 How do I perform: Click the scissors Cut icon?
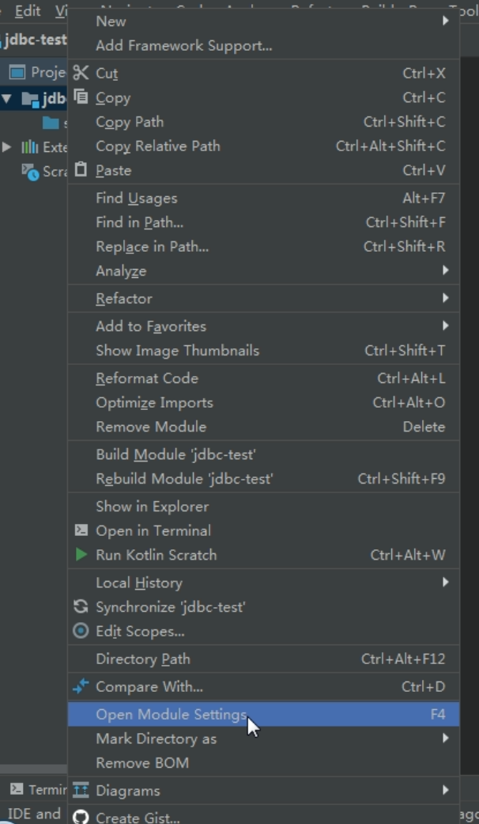(x=81, y=73)
